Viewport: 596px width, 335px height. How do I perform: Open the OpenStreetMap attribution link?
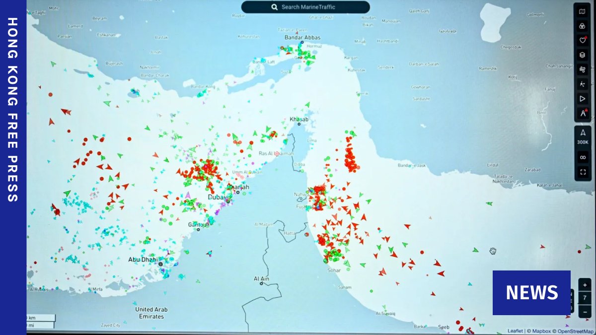574,331
